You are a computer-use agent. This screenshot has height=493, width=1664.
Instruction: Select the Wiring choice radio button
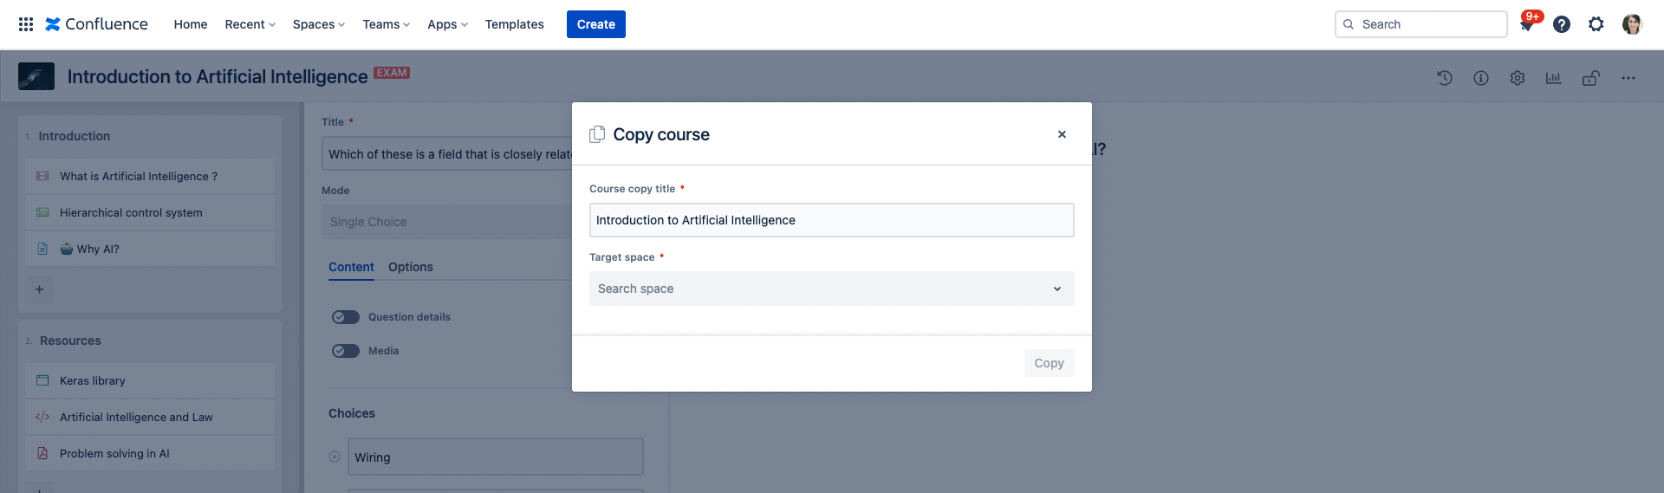pos(335,457)
